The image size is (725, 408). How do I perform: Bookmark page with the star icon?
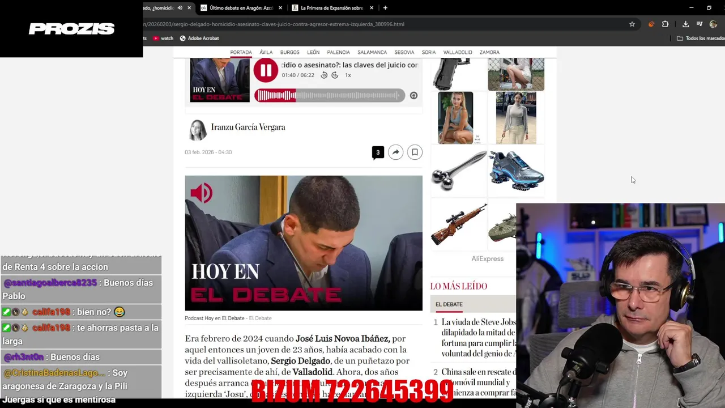click(x=632, y=24)
